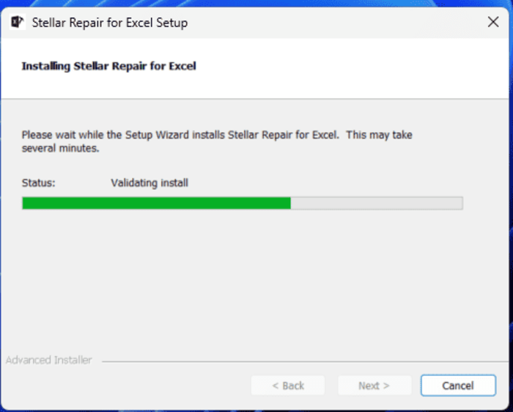Click the several minutes text line

[60, 148]
